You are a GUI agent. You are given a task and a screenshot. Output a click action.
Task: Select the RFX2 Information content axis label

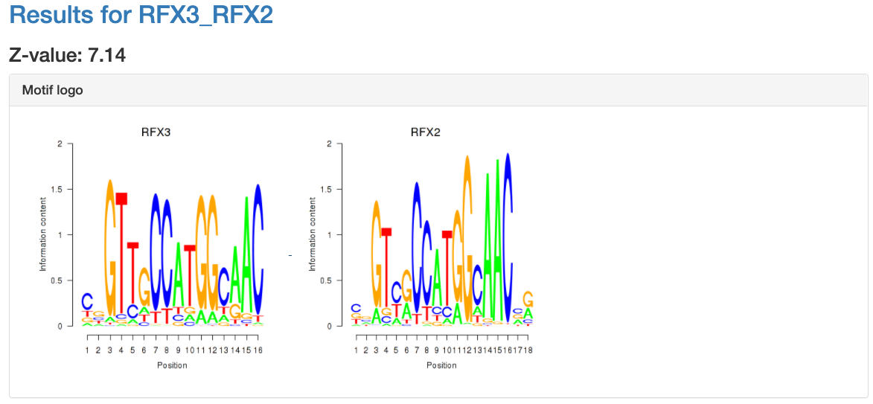click(313, 234)
